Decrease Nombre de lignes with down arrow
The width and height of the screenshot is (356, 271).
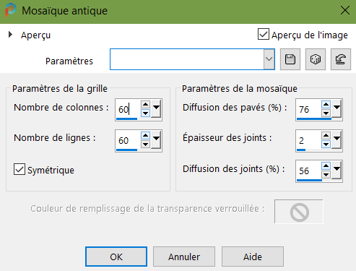click(145, 145)
